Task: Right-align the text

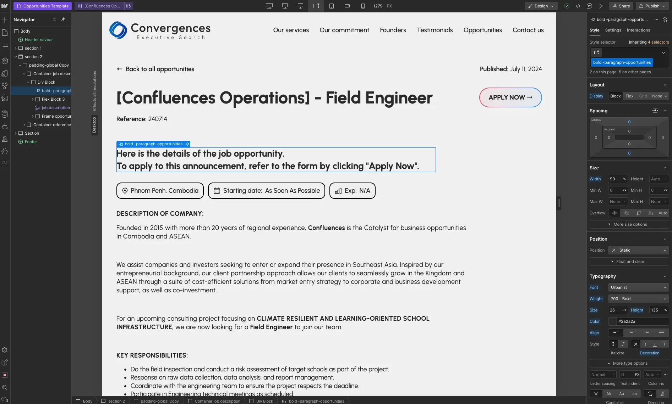Action: coord(646,333)
